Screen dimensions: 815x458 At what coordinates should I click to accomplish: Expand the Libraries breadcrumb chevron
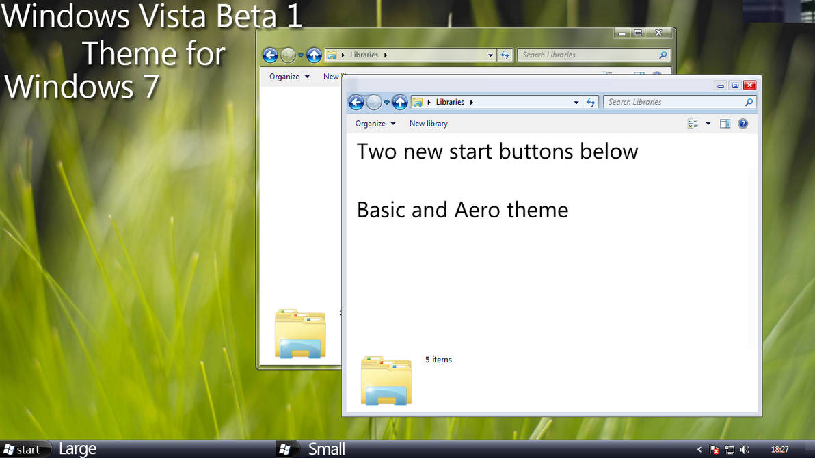[x=470, y=101]
